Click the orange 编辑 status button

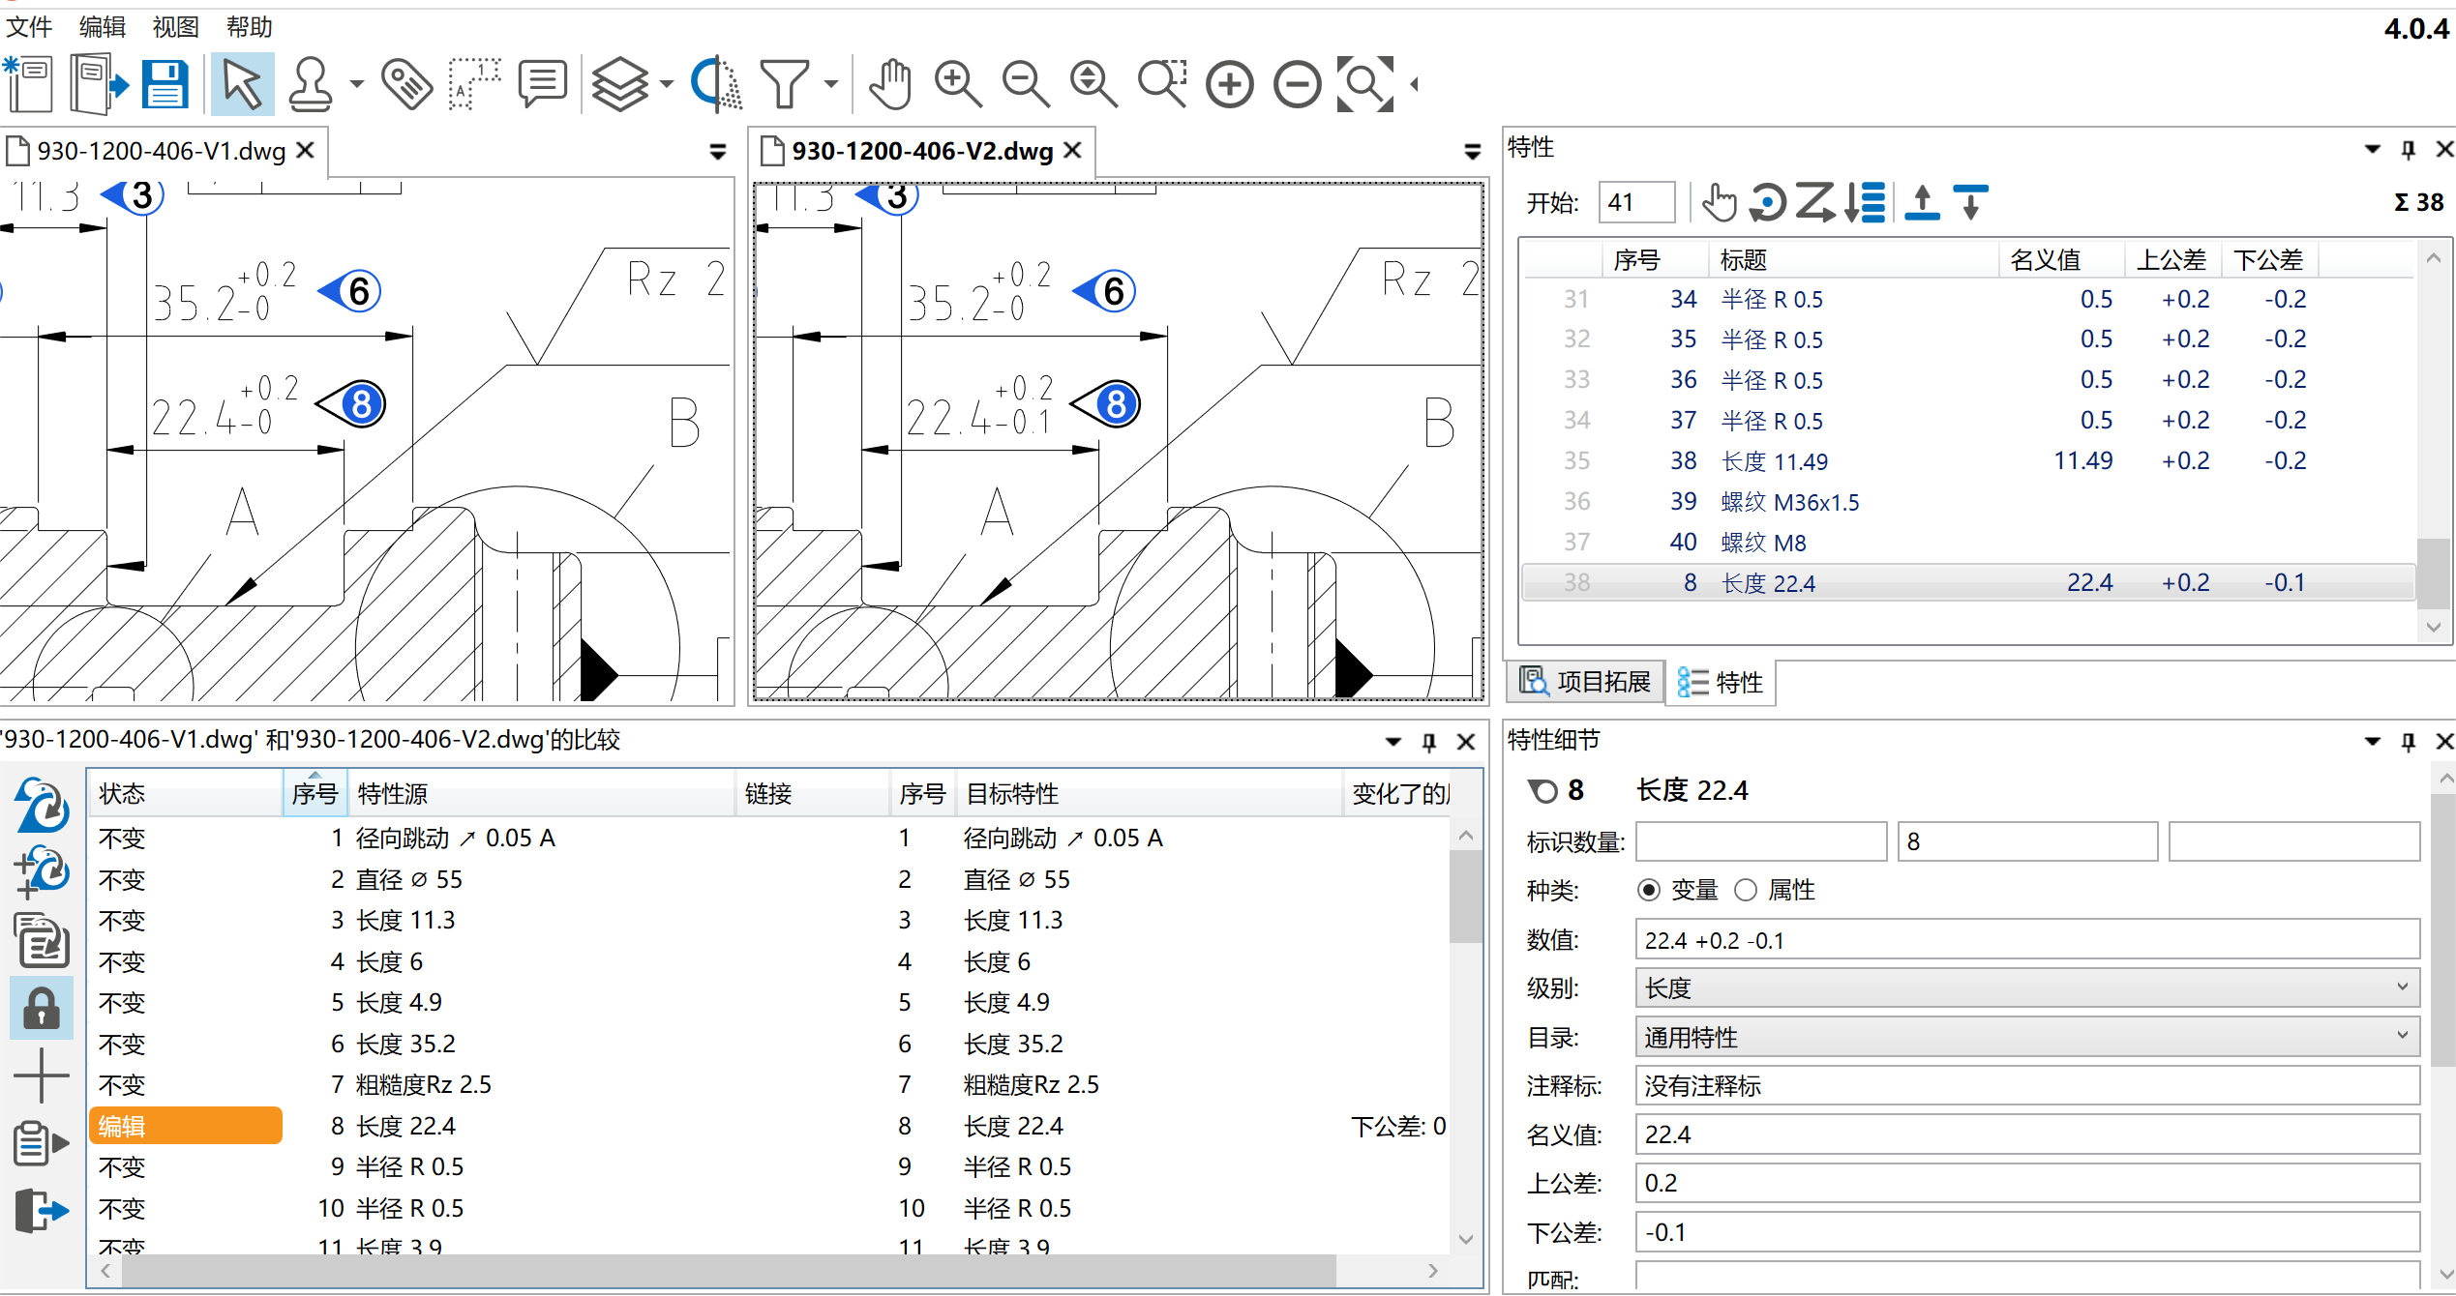pyautogui.click(x=184, y=1126)
